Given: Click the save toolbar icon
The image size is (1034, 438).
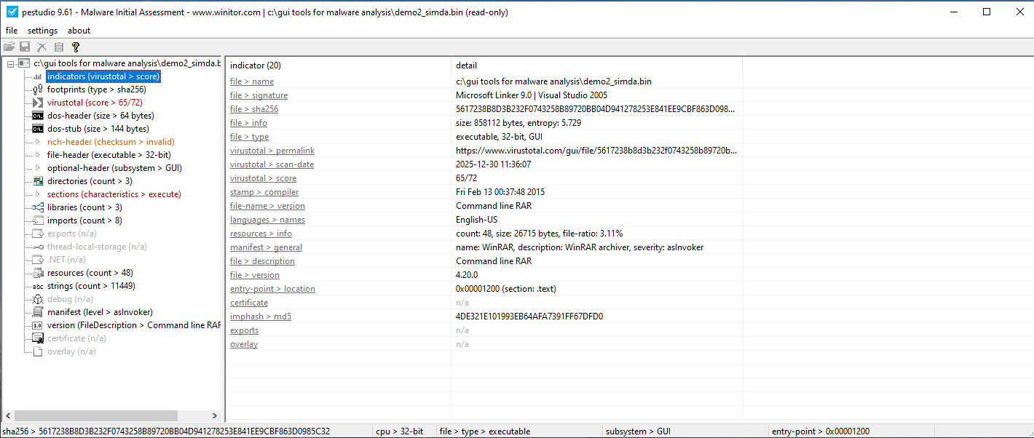Looking at the screenshot, I should (x=25, y=47).
